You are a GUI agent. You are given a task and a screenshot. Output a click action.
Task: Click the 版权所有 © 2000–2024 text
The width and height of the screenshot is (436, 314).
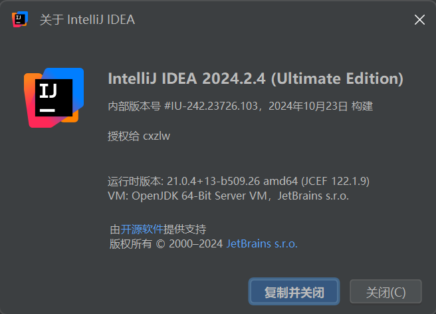pyautogui.click(x=166, y=244)
